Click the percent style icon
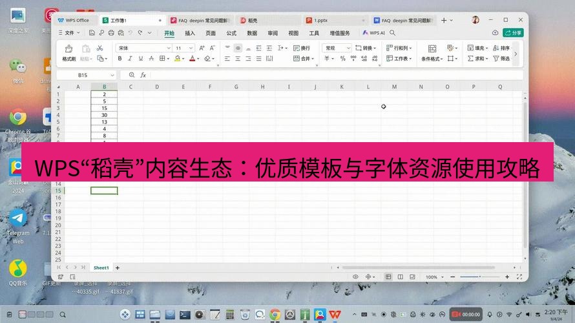This screenshot has height=323, width=575. tap(343, 59)
